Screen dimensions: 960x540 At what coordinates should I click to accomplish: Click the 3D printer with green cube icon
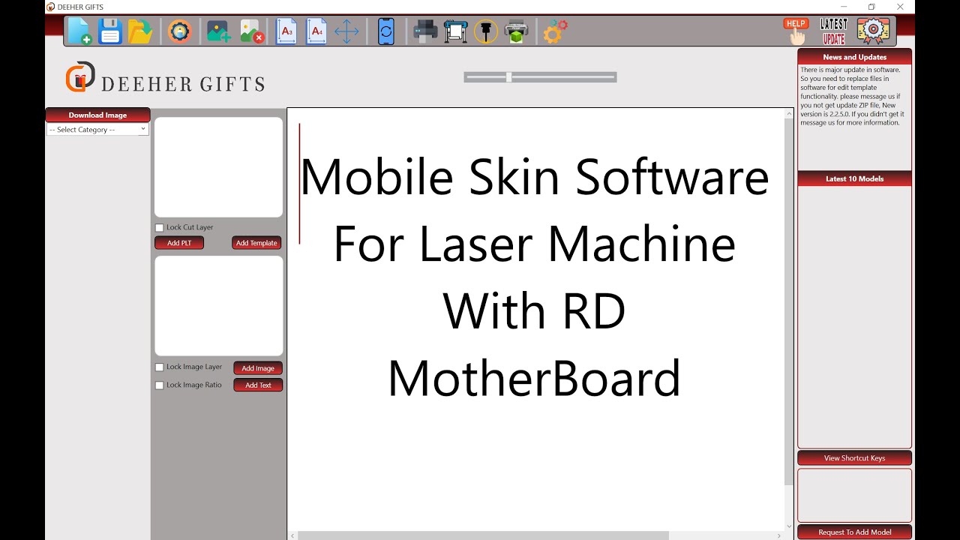(516, 31)
